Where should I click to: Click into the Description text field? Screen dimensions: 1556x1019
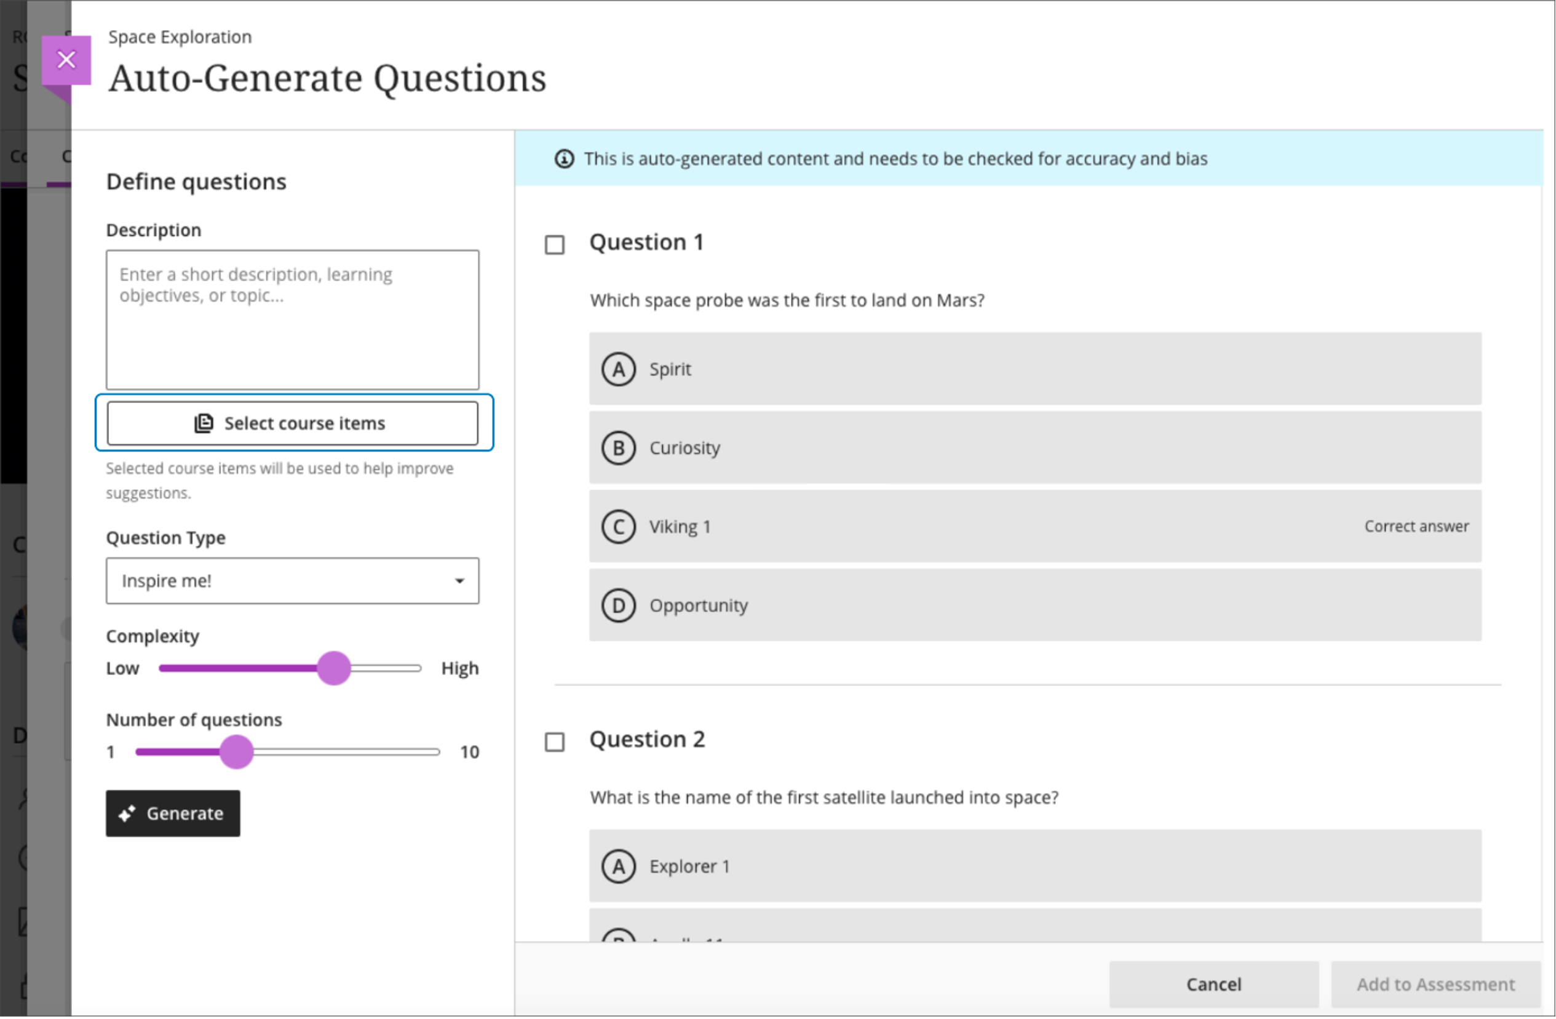click(292, 320)
